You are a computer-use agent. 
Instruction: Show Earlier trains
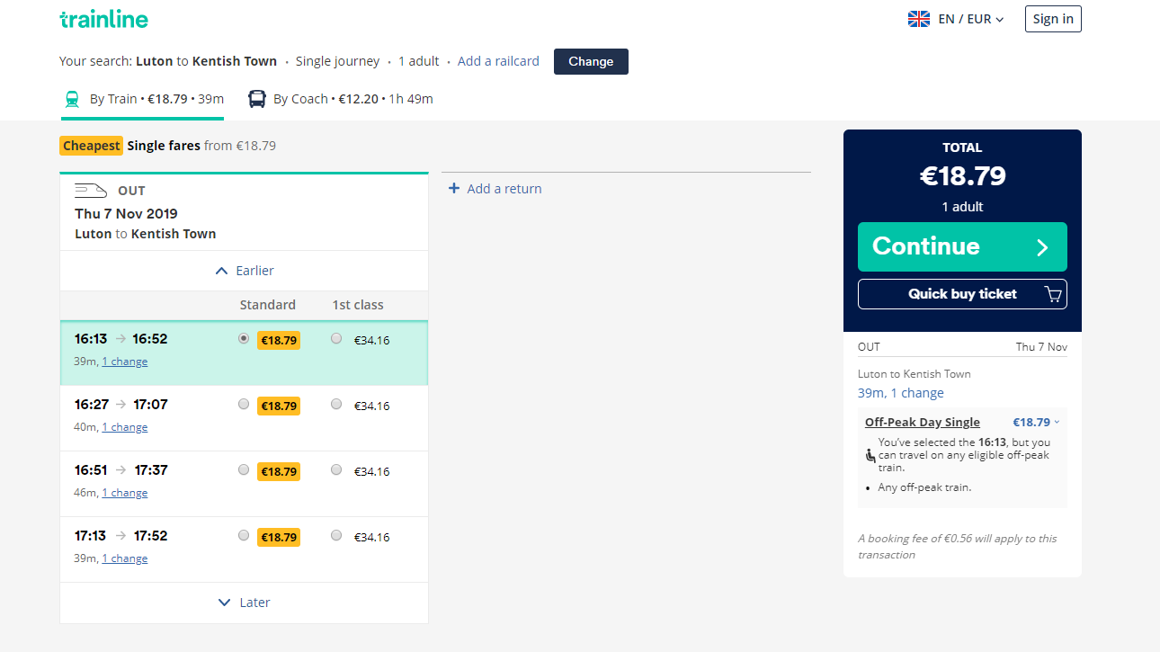coord(244,271)
